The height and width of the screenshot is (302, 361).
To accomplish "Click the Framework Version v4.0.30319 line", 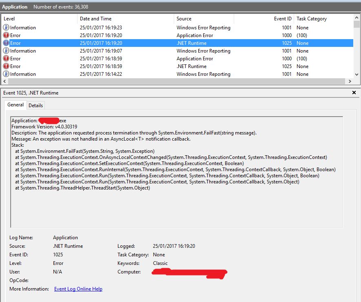I will click(44, 127).
